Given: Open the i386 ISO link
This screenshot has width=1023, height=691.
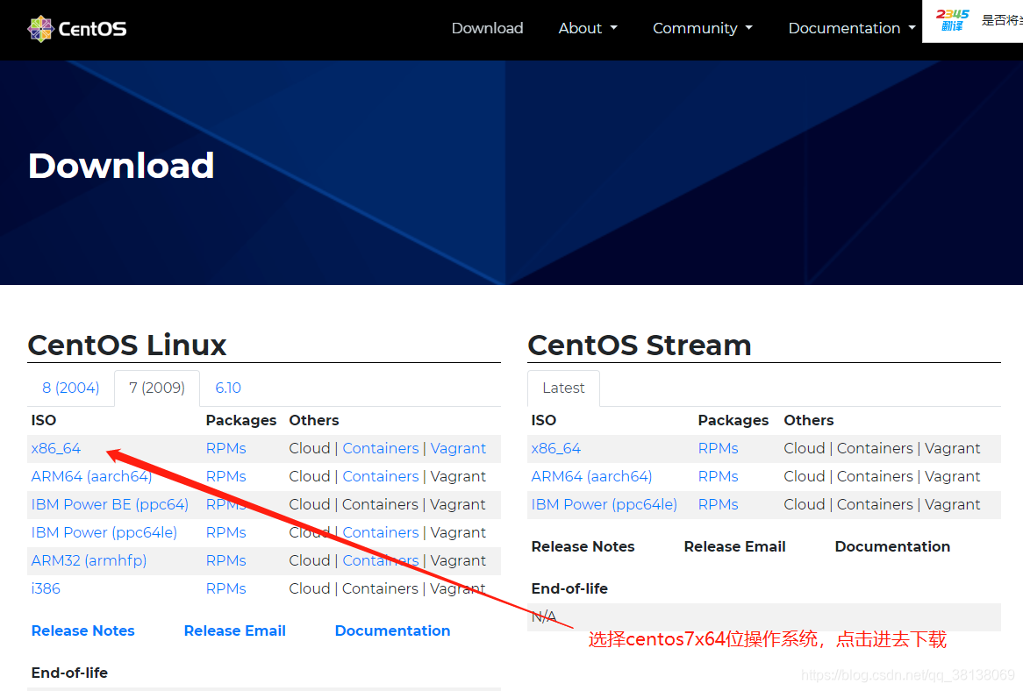Looking at the screenshot, I should click(x=46, y=588).
